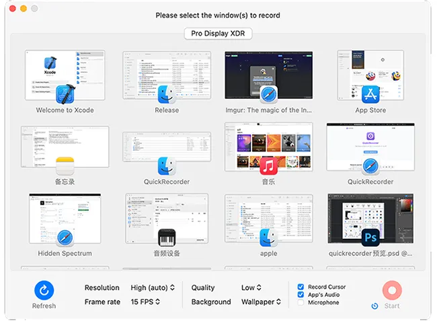Enable the Microphone checkbox

[301, 303]
